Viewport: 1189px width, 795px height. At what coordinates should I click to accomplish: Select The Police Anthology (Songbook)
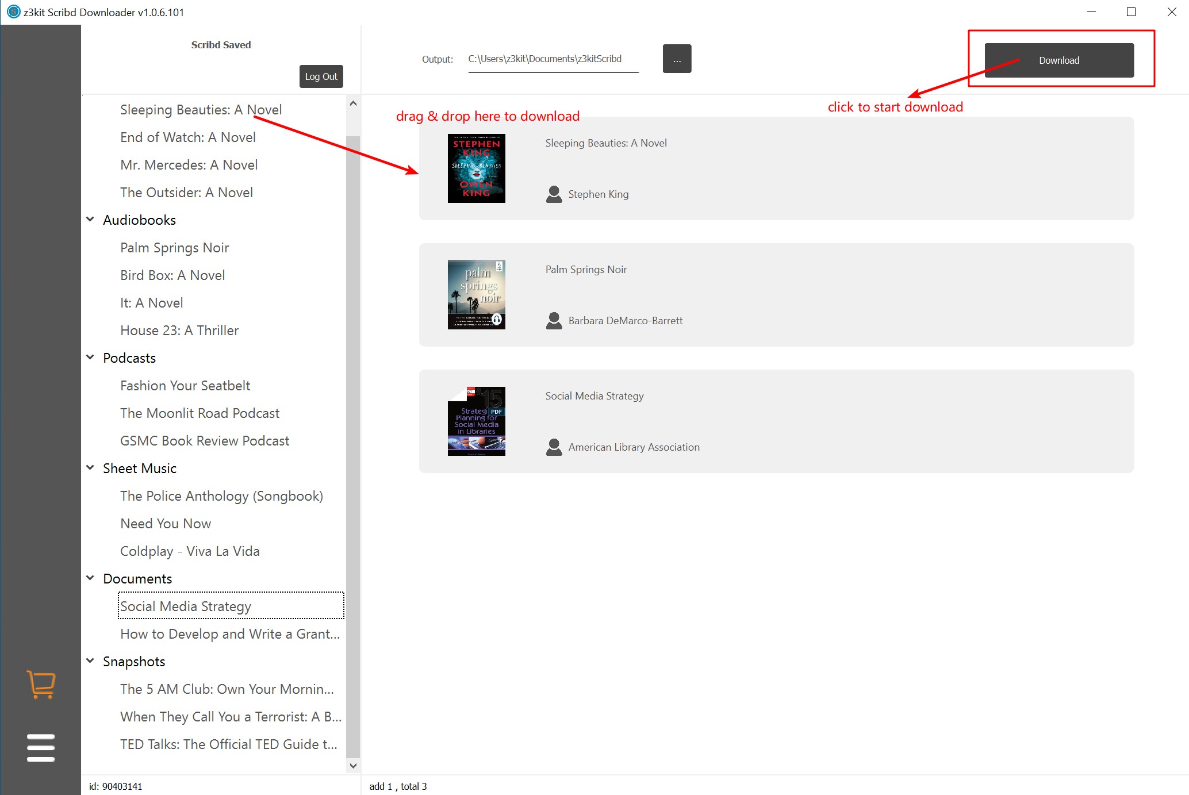(x=221, y=496)
